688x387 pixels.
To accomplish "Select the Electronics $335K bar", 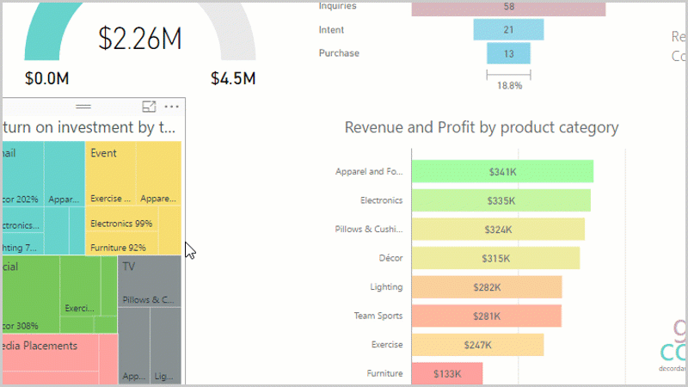I will [x=501, y=200].
